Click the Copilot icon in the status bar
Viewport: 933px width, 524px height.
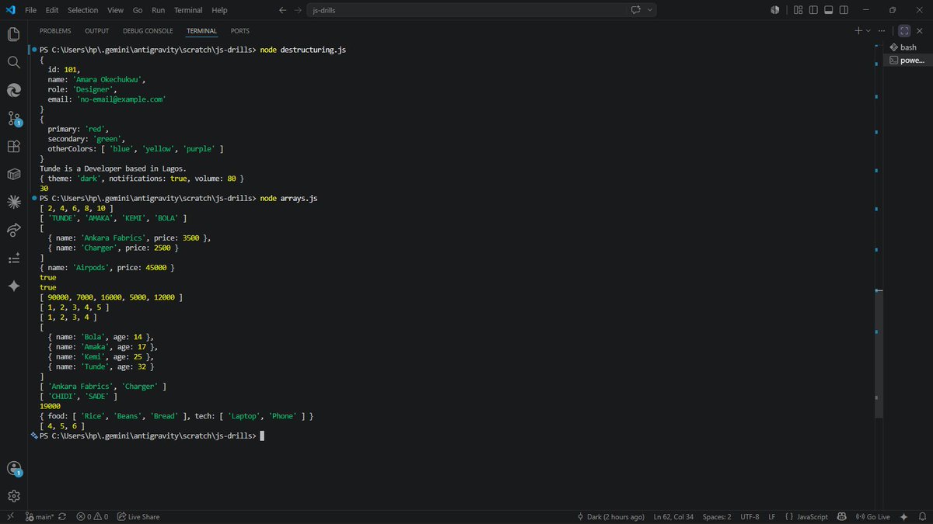tap(843, 516)
